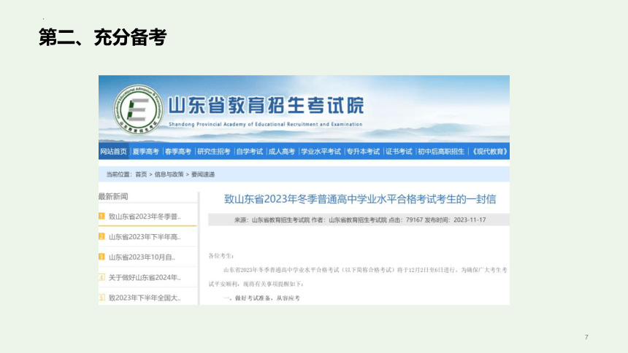Click the 最新新闻 sidebar heading
628x353 pixels.
[113, 196]
